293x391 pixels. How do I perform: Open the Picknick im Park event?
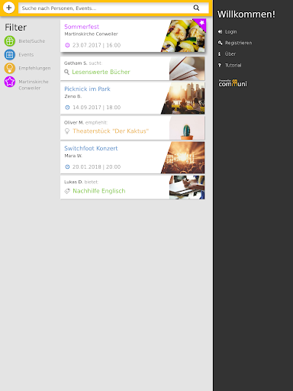coord(87,89)
